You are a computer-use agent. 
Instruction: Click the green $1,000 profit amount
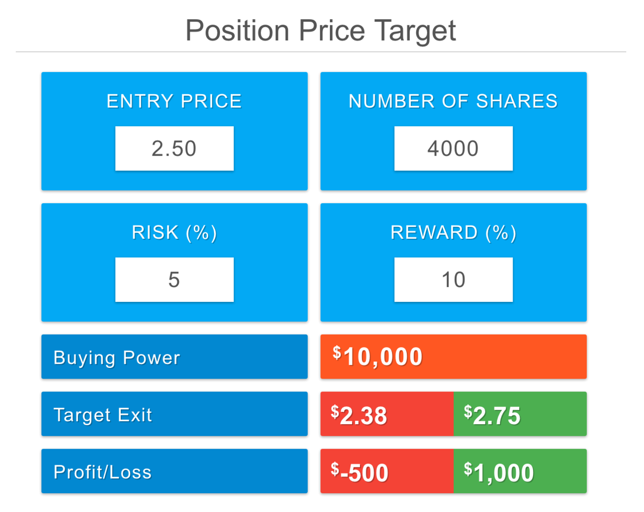tap(519, 471)
